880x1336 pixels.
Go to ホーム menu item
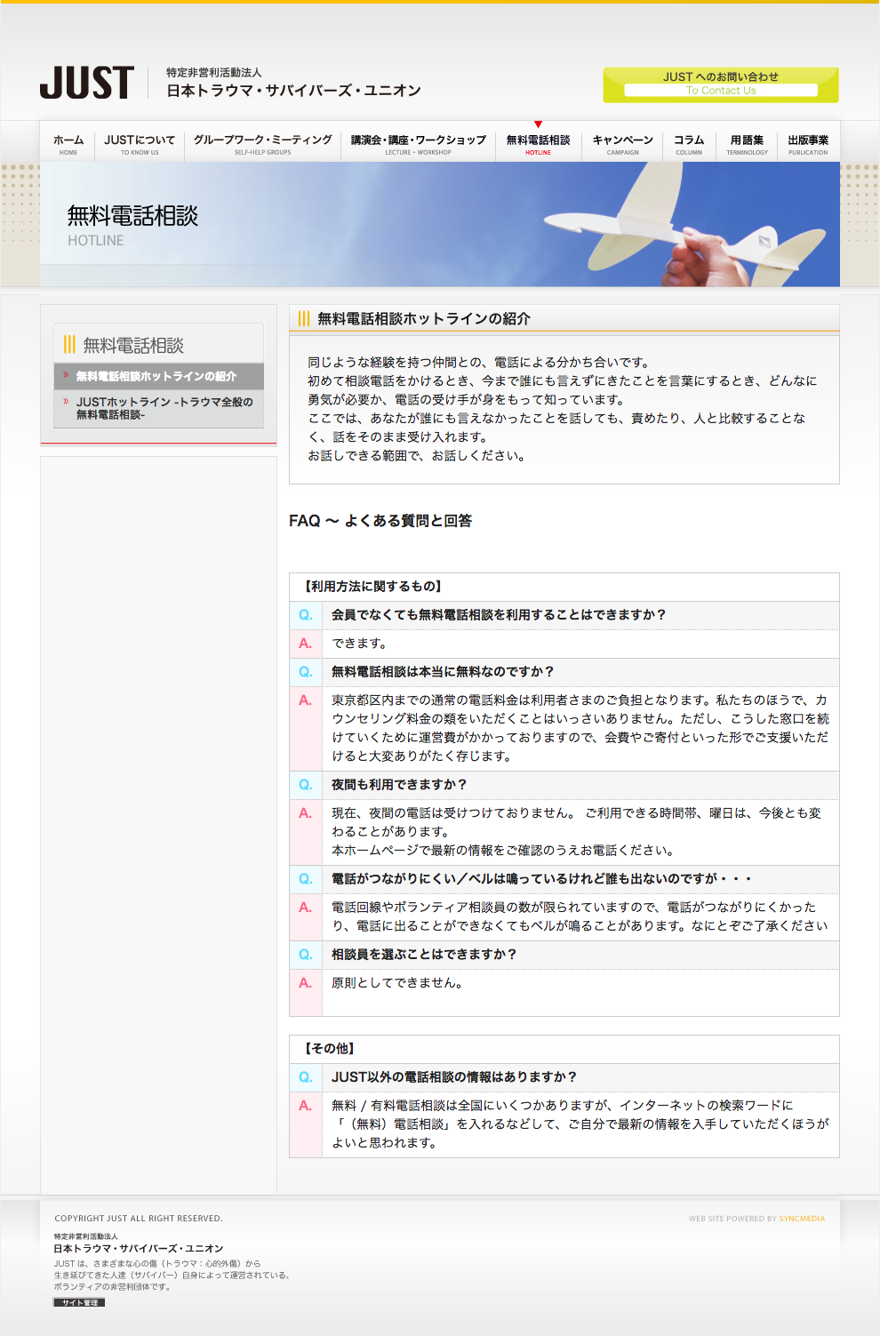point(68,144)
